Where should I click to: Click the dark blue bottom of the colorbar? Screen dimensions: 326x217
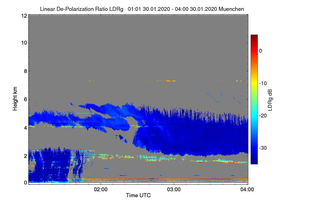(x=254, y=162)
